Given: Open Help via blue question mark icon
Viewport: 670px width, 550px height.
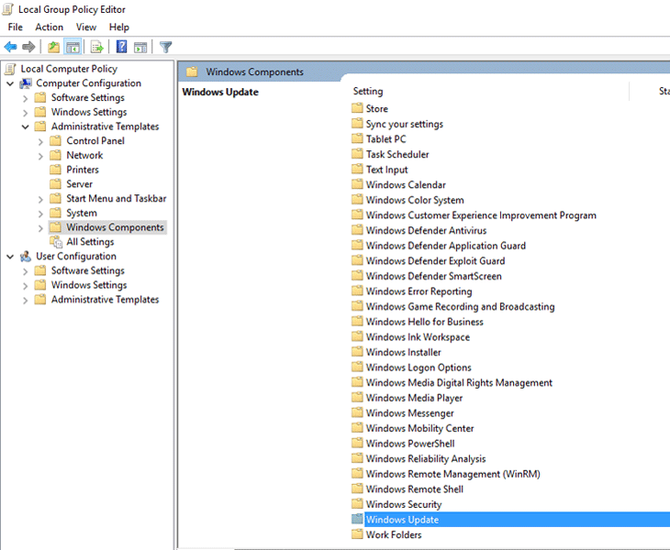Looking at the screenshot, I should coord(122,47).
